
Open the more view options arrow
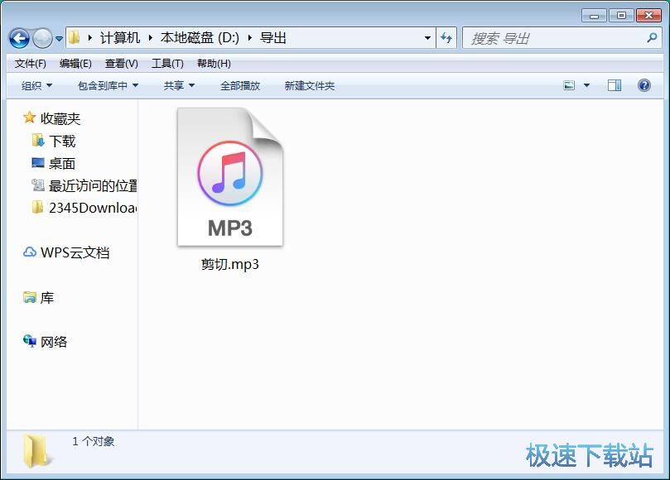pyautogui.click(x=586, y=85)
